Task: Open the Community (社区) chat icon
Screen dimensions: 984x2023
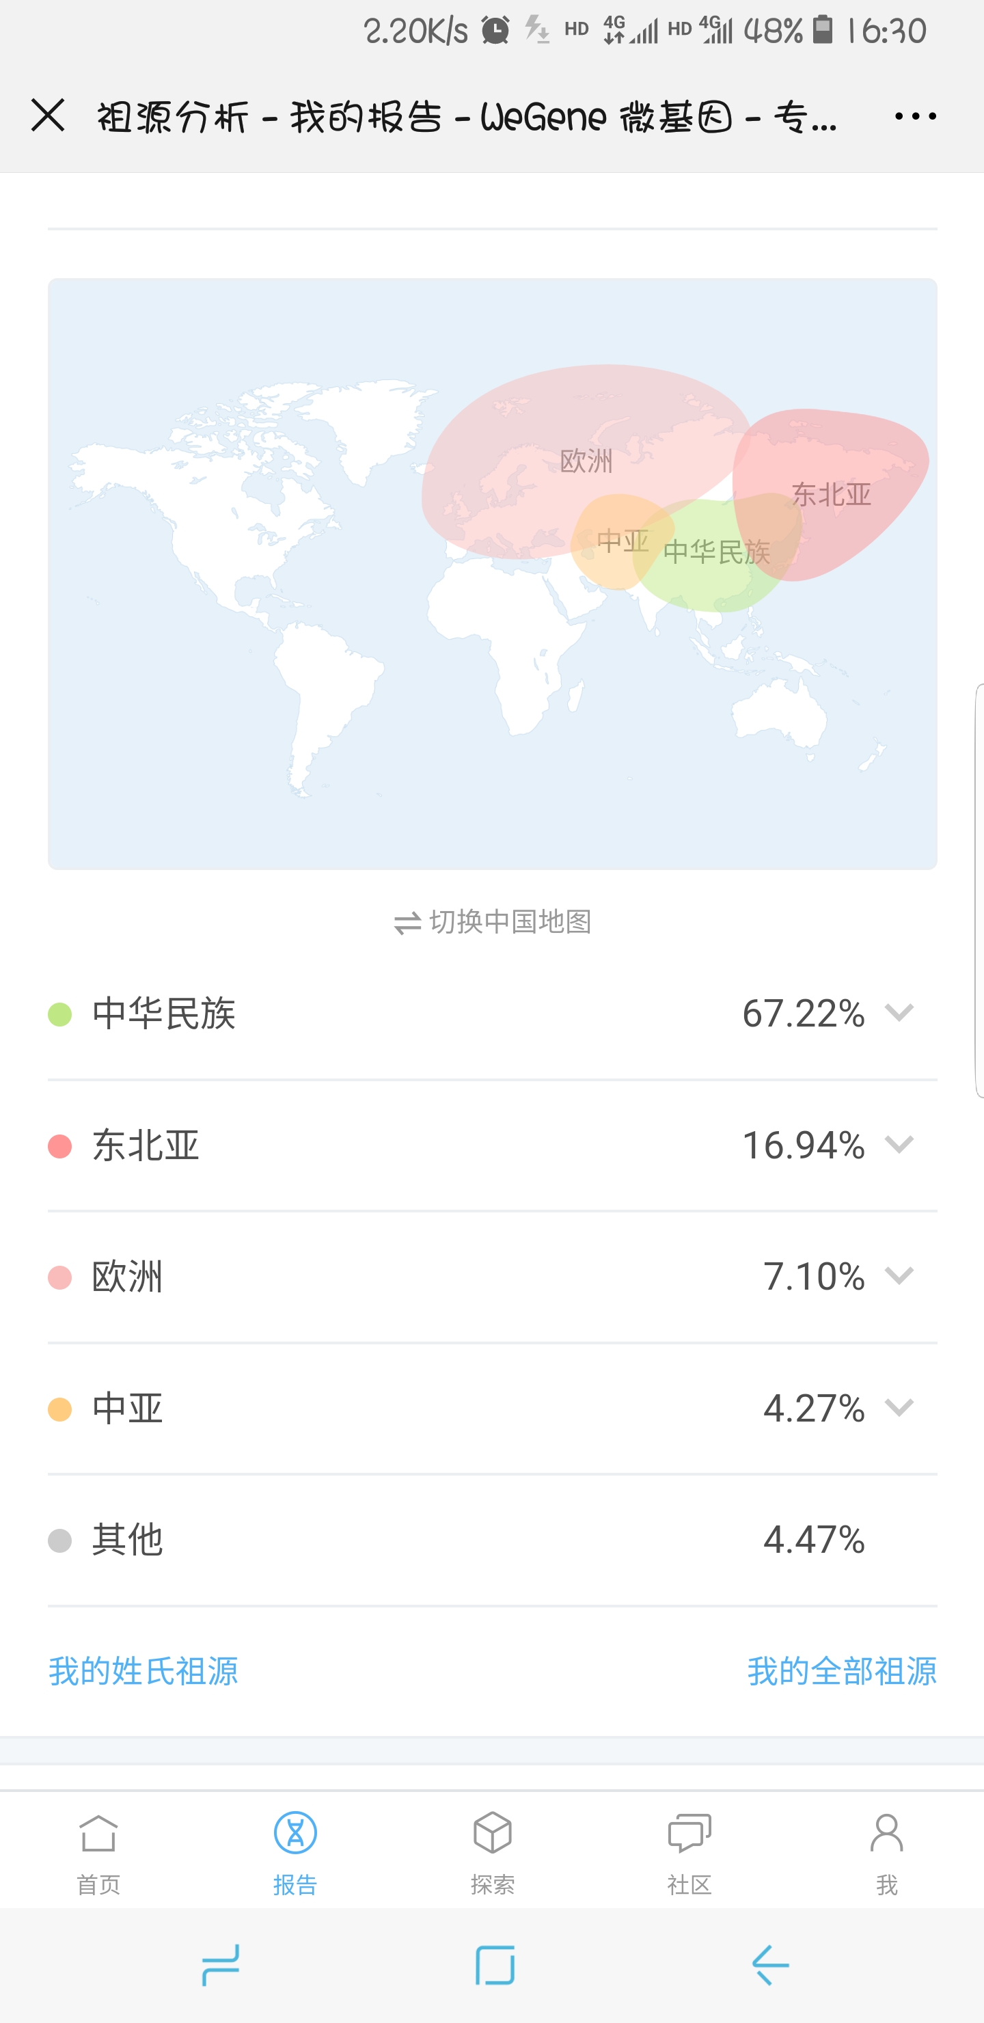Action: click(689, 1849)
